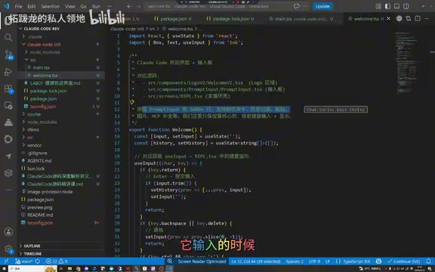Click the zoom magnifier status bar icon

pos(169,261)
